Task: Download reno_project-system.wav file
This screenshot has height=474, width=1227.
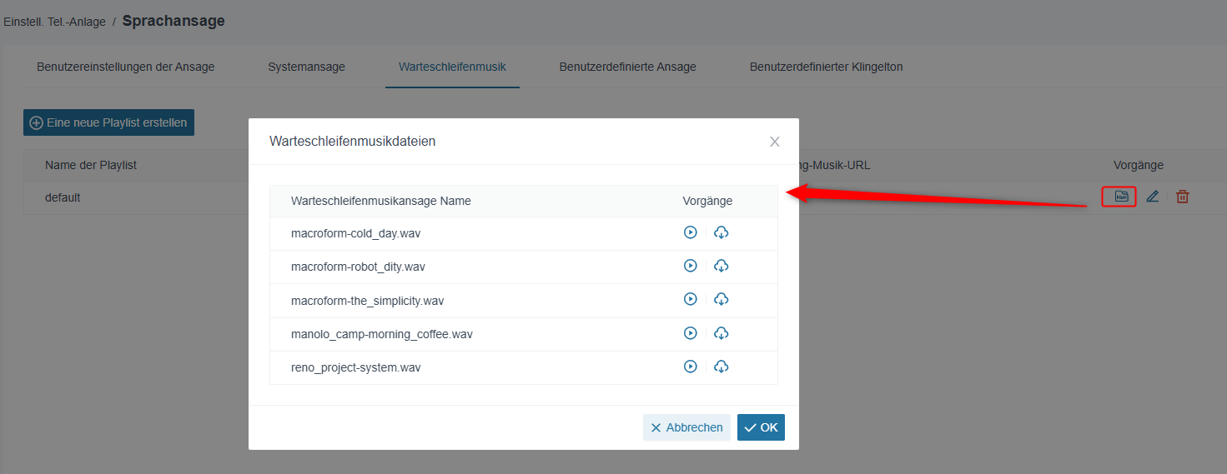Action: [x=722, y=367]
